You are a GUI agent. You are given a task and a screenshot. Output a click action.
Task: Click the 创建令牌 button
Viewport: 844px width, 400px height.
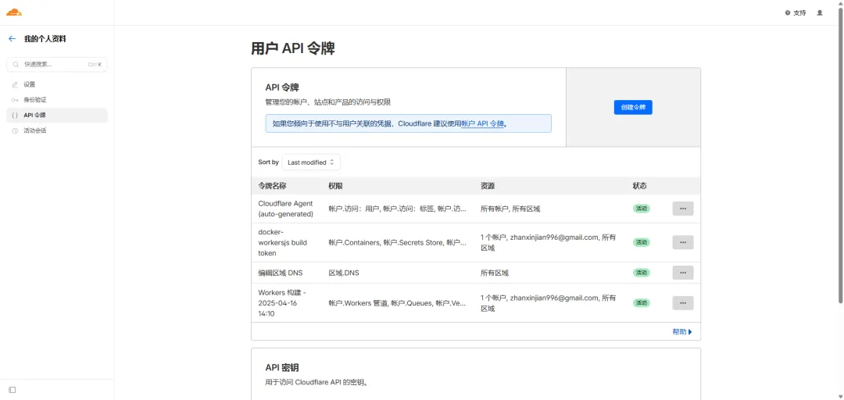(x=633, y=107)
